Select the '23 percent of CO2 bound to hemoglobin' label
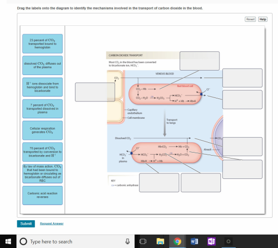This screenshot has height=248, width=278. 43,44
